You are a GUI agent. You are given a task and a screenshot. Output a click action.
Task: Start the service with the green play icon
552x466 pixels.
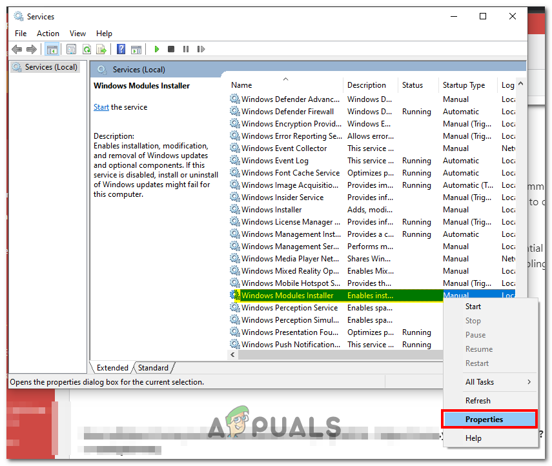pos(157,49)
